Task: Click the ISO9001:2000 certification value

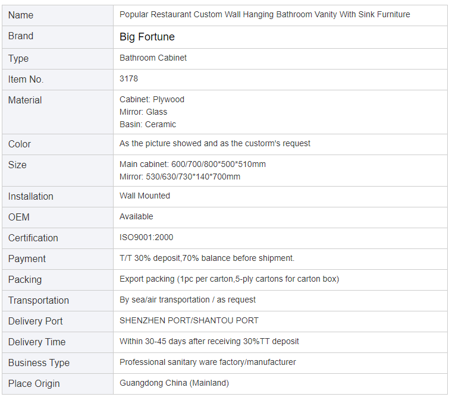Action: pyautogui.click(x=146, y=237)
